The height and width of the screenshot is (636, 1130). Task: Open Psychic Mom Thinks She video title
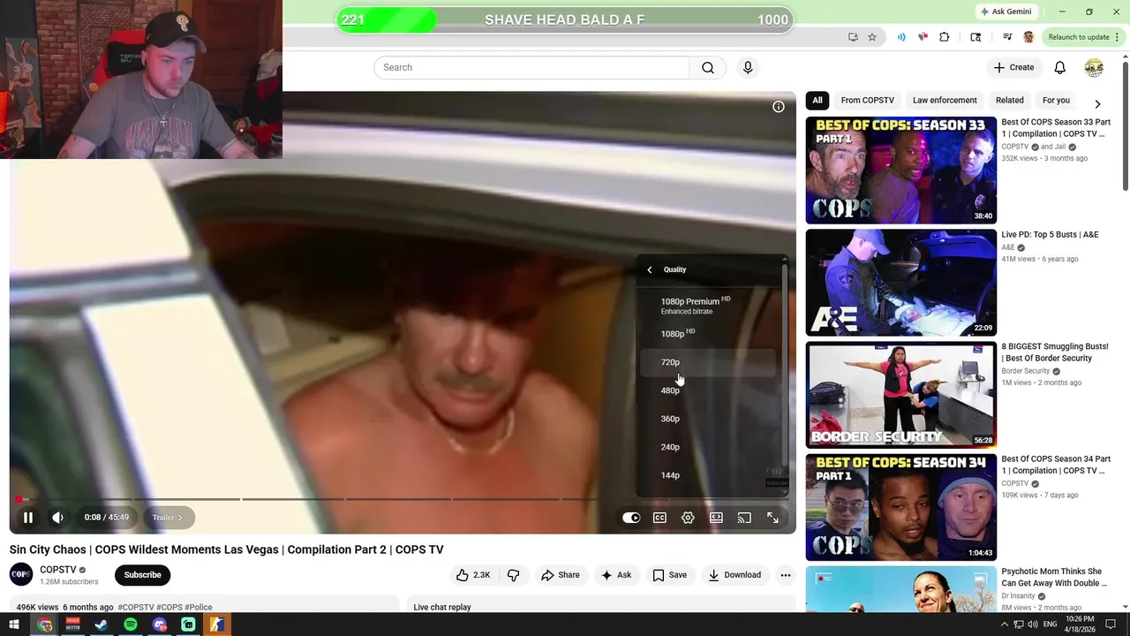tap(1054, 577)
